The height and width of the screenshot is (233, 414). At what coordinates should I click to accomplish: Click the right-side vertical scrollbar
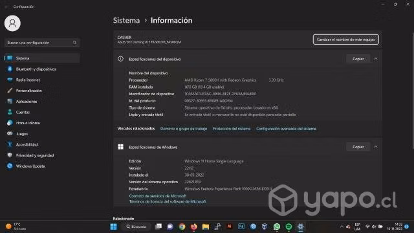pyautogui.click(x=413, y=91)
